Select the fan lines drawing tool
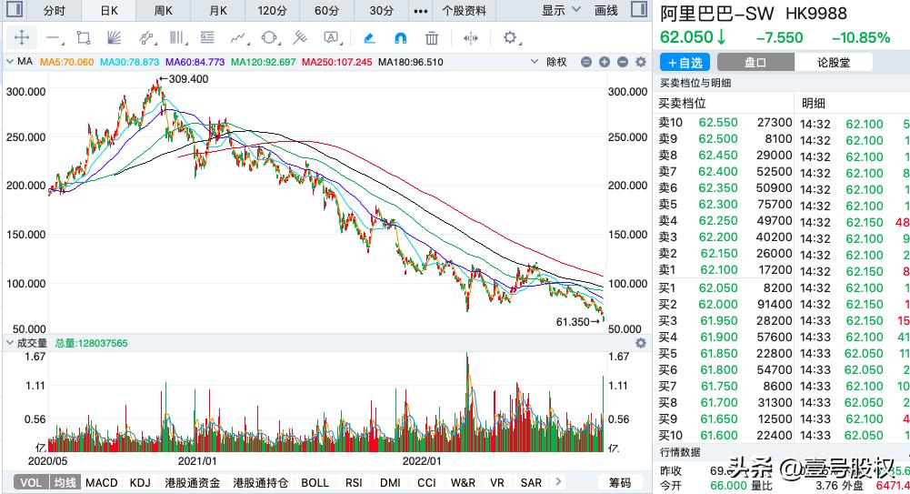The width and height of the screenshot is (910, 494). (115, 38)
